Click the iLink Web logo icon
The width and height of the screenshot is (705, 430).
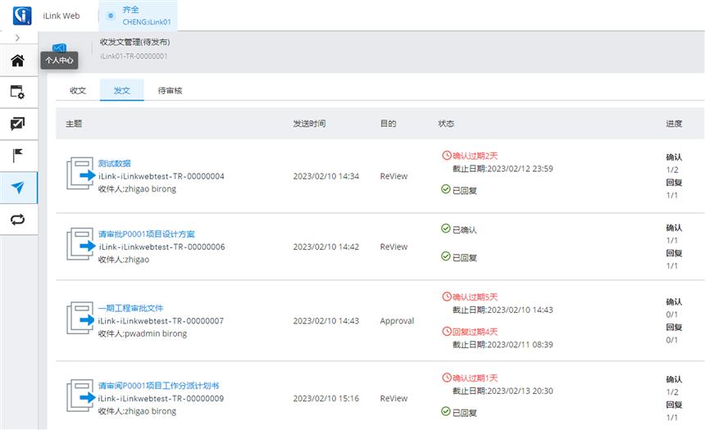click(22, 16)
